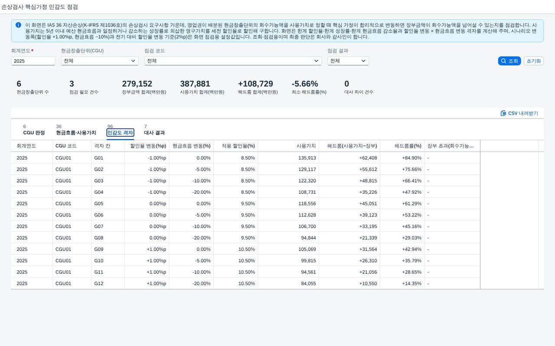
Task: Click the 적용 할인율(%) column header
Action: pyautogui.click(x=236, y=146)
